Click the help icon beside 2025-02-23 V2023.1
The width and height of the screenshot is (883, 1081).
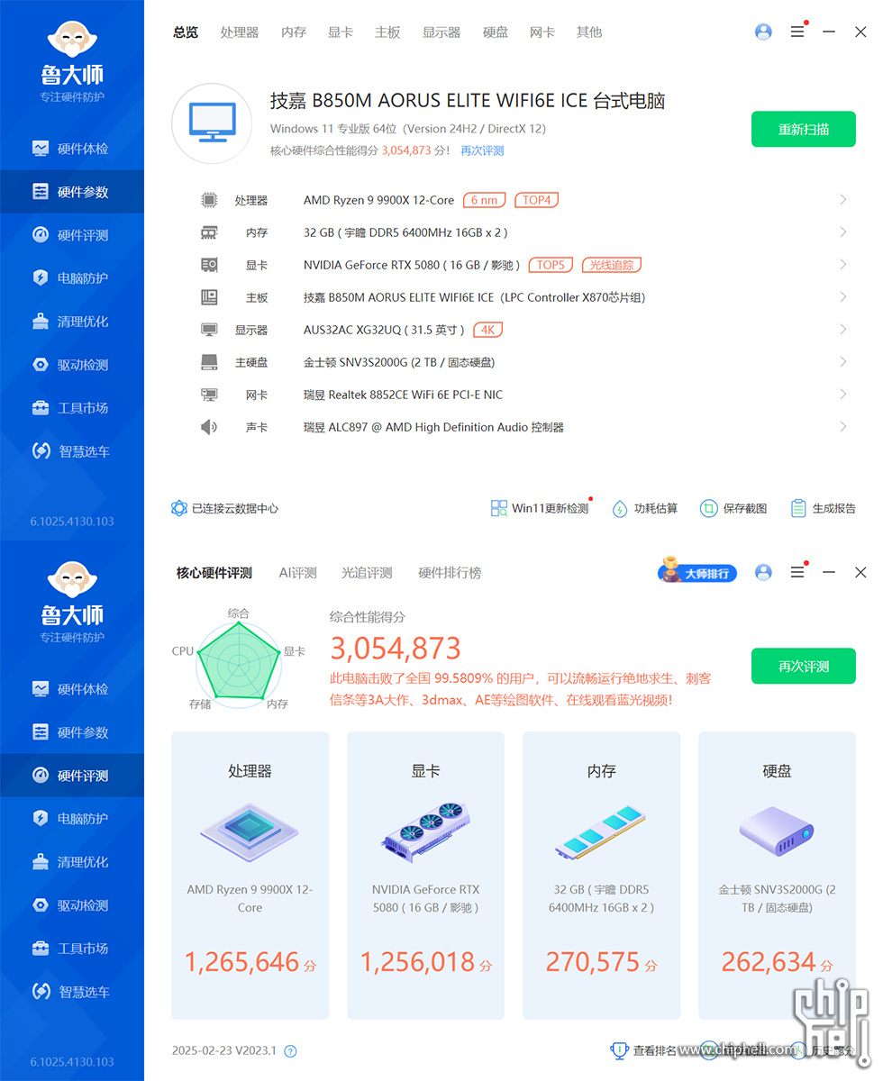(x=290, y=1050)
